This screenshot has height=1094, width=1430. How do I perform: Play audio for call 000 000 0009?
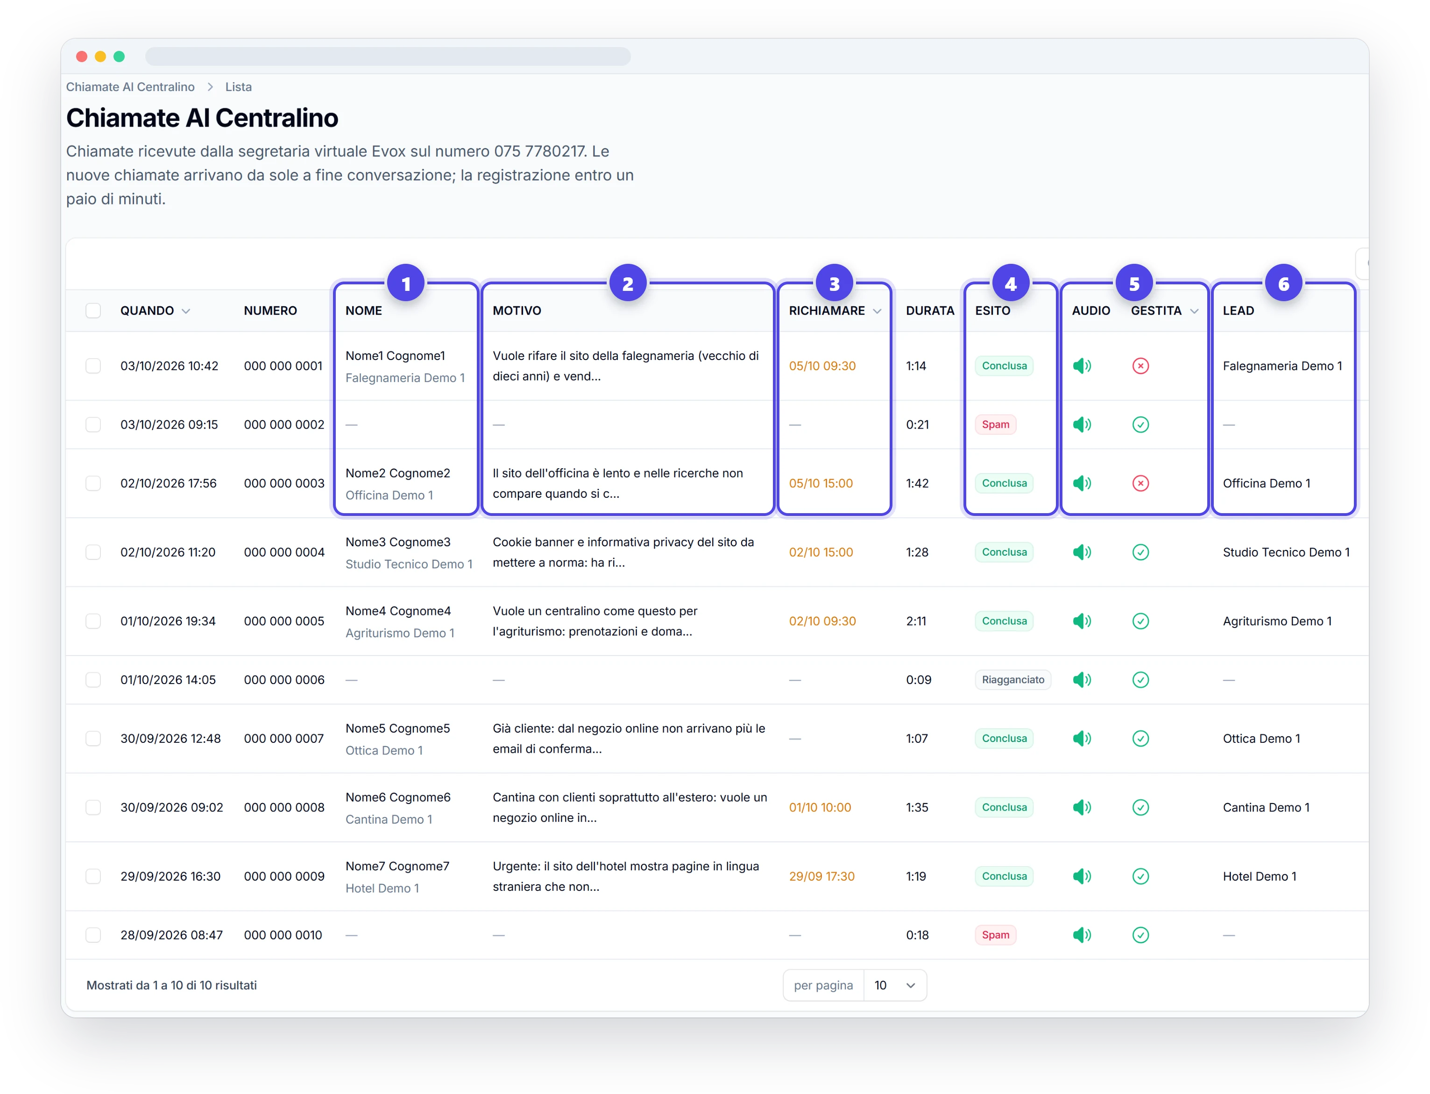1082,876
